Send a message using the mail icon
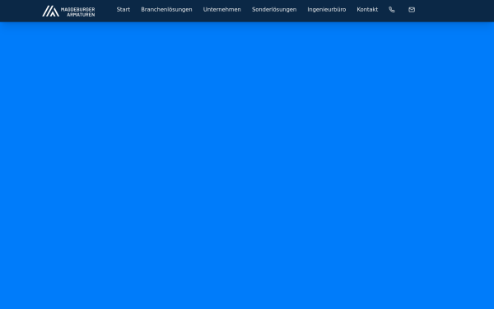 412,10
